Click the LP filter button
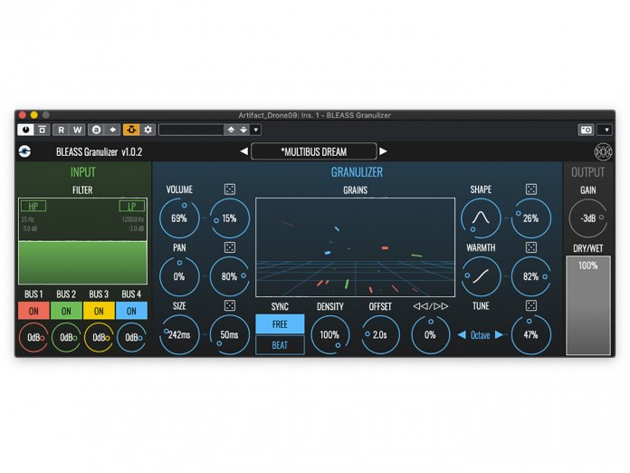This screenshot has height=473, width=630. 132,206
